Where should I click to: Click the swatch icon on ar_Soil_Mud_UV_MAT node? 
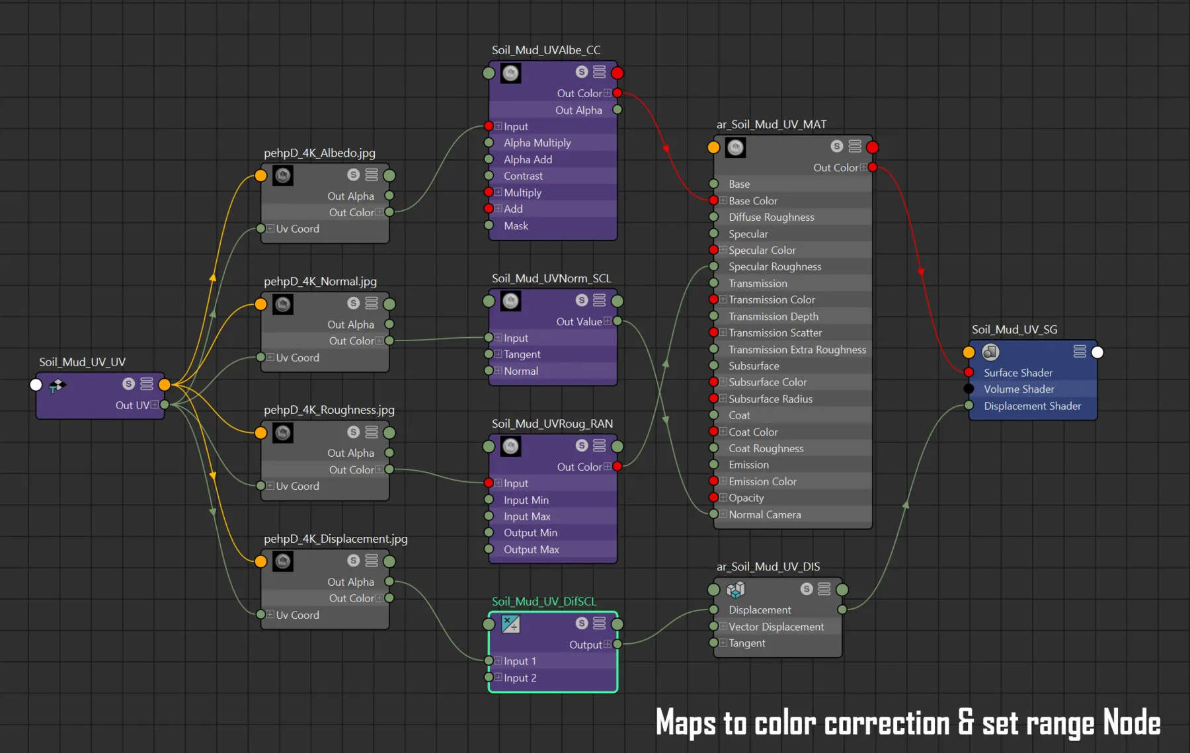735,147
